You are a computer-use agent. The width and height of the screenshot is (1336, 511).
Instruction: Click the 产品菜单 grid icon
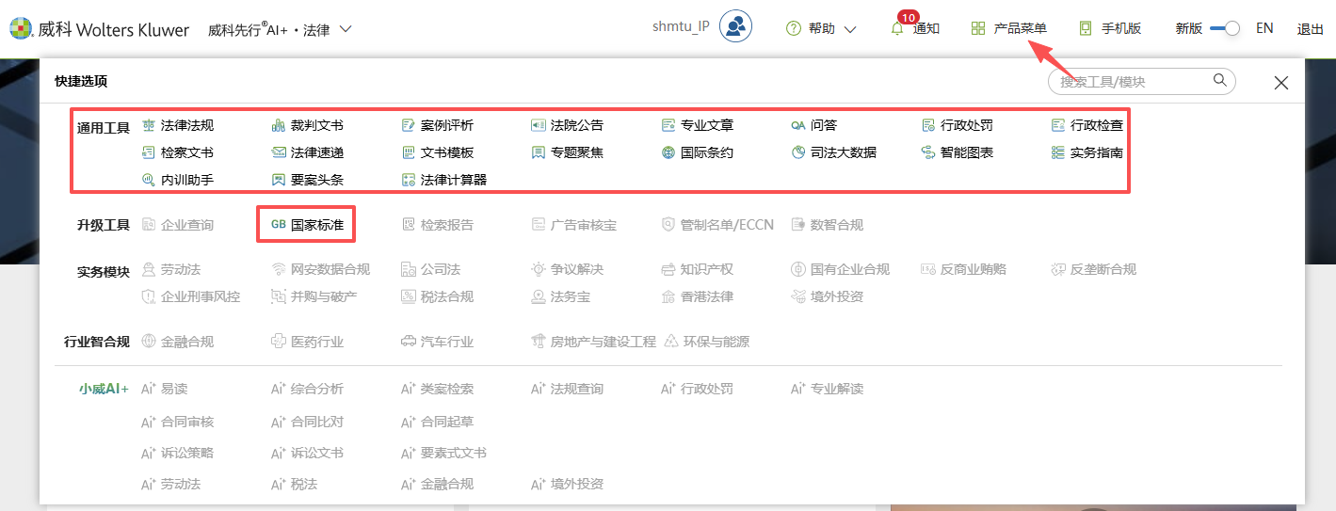tap(978, 28)
